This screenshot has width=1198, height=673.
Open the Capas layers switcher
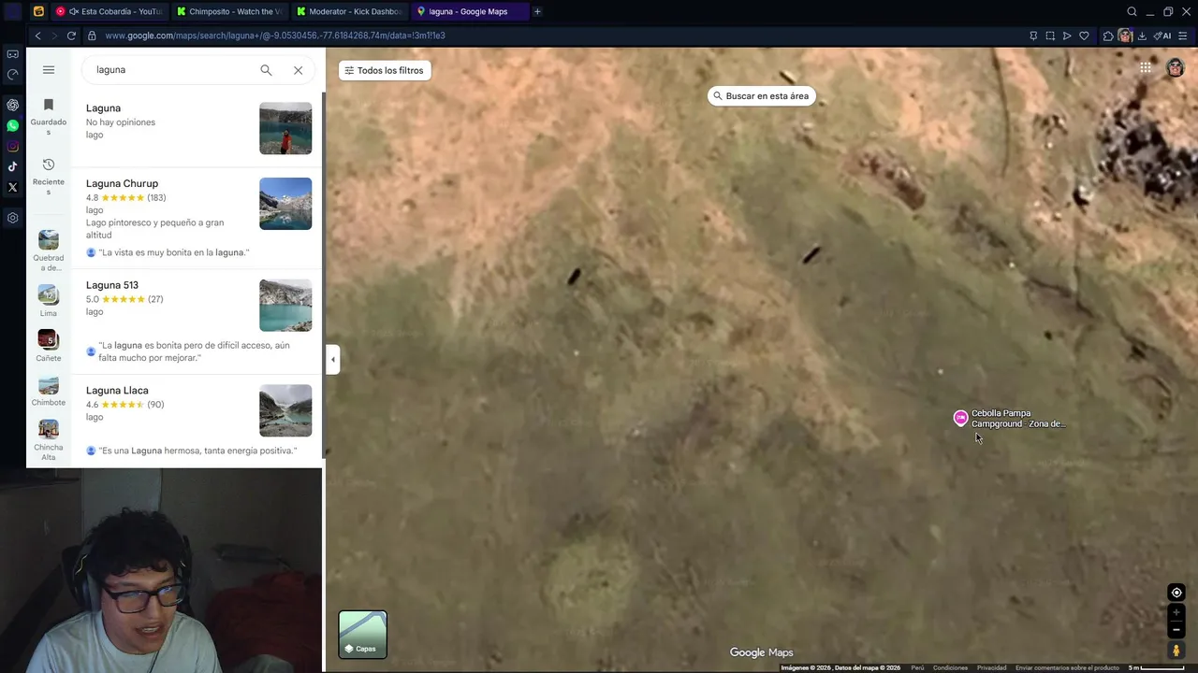pyautogui.click(x=362, y=635)
